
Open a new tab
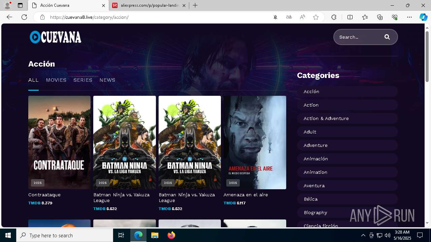(x=195, y=5)
